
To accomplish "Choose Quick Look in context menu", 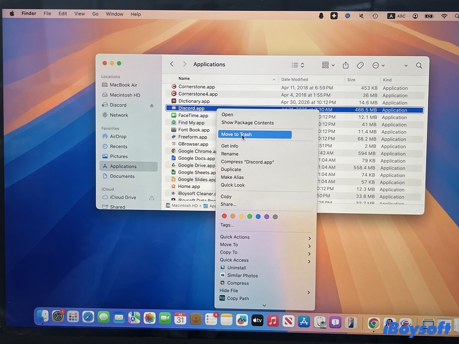I will pyautogui.click(x=233, y=185).
